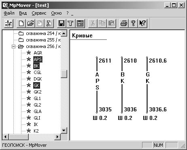This screenshot has width=187, height=150.
Task: Open the Файл menu
Action: (9, 13)
